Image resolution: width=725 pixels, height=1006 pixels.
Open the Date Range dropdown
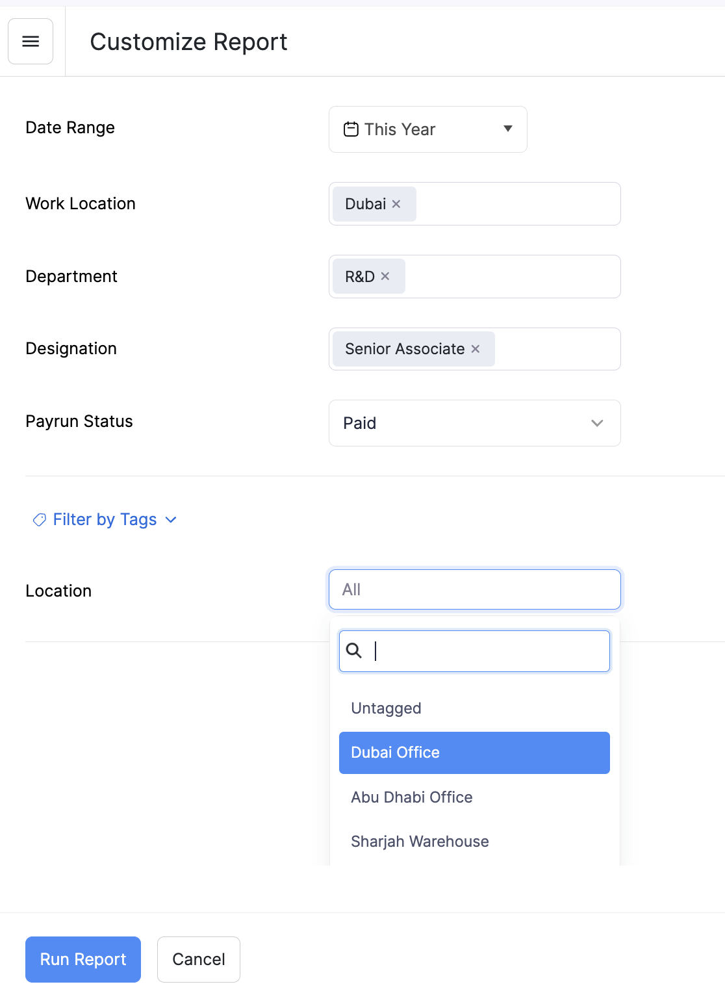(x=427, y=129)
